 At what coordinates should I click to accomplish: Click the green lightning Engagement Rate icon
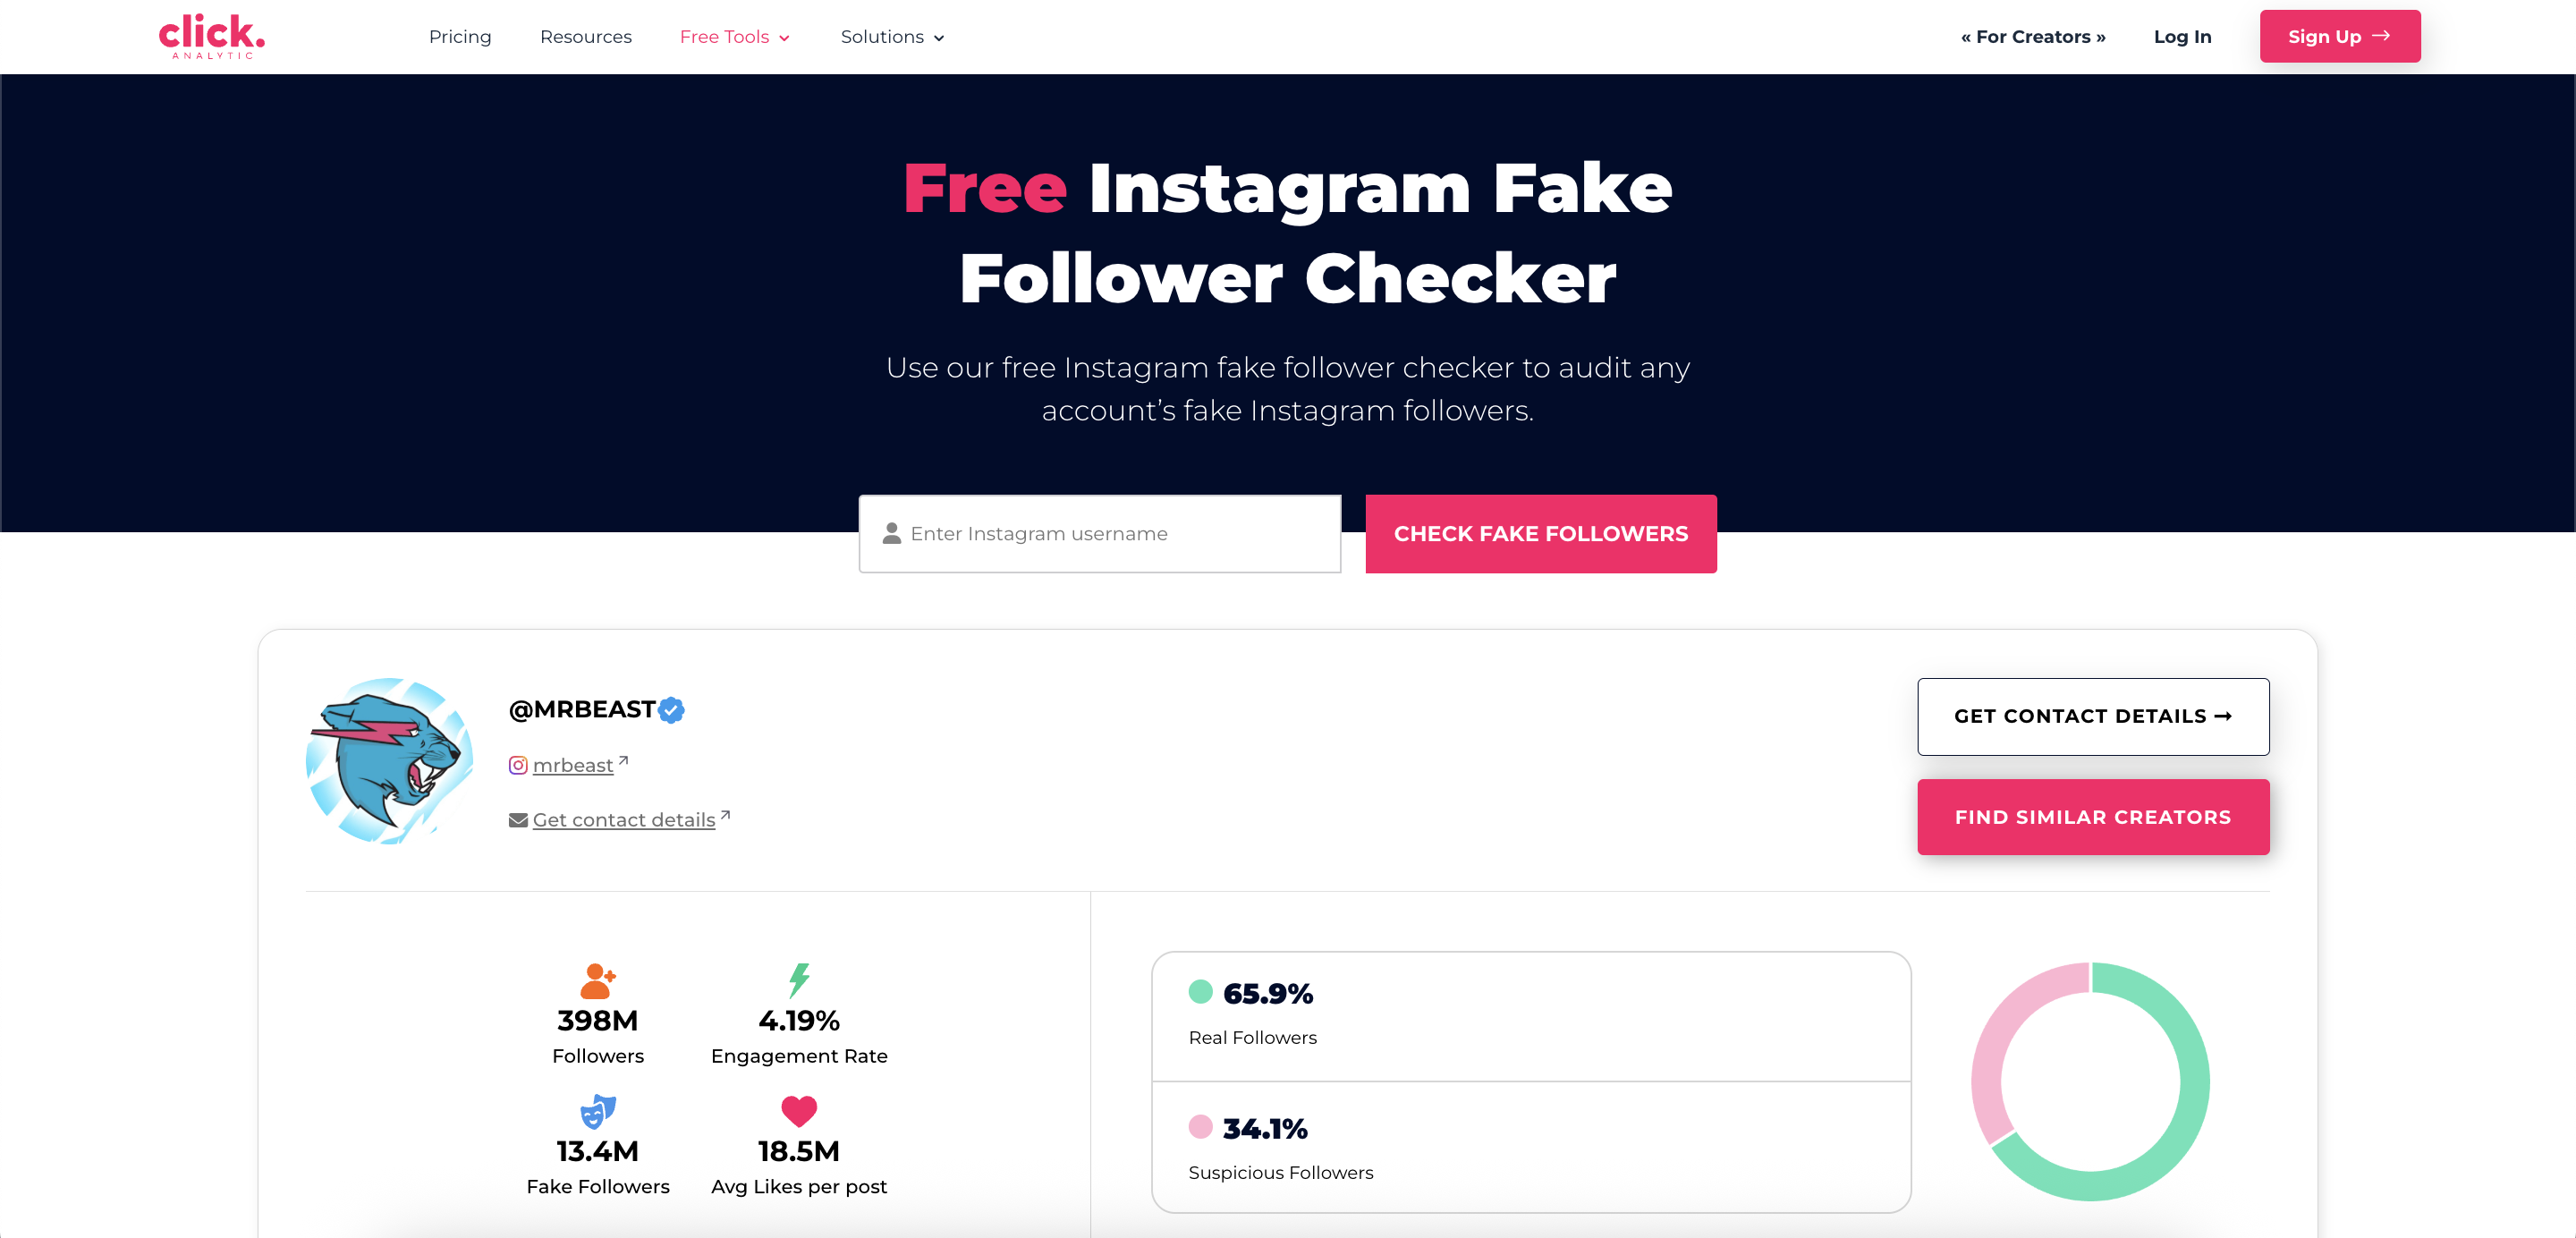click(x=799, y=980)
